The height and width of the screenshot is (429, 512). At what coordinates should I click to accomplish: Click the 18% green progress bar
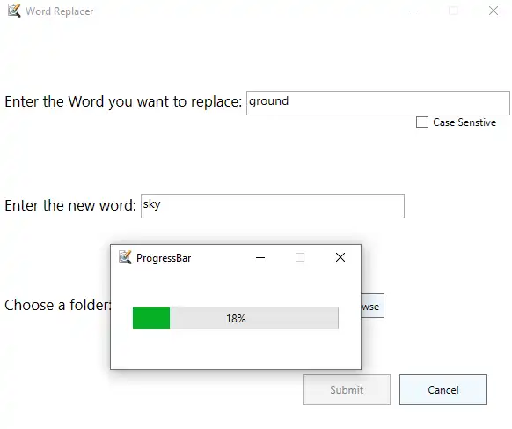coord(236,318)
